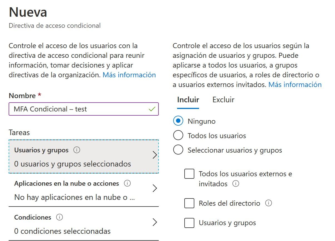This screenshot has width=335, height=241.
Task: Open info tooltip for Usuarios y grupos
Action: [x=77, y=150]
